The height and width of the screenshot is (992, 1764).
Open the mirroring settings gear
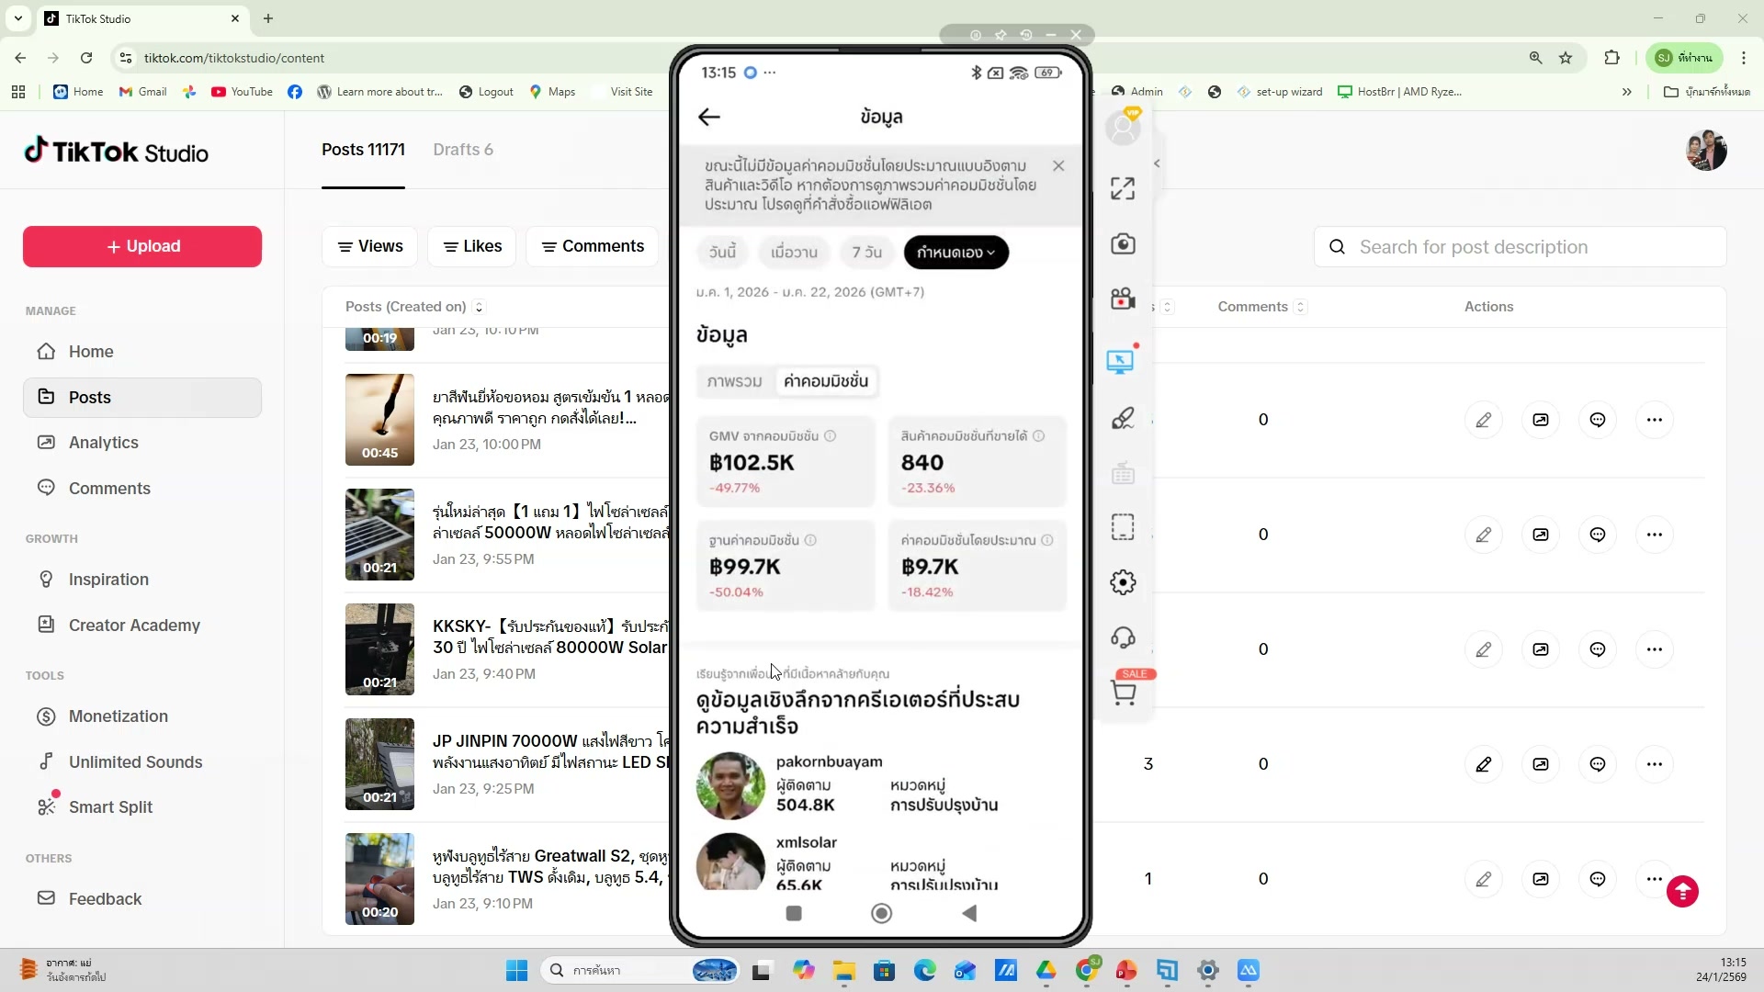1123,581
